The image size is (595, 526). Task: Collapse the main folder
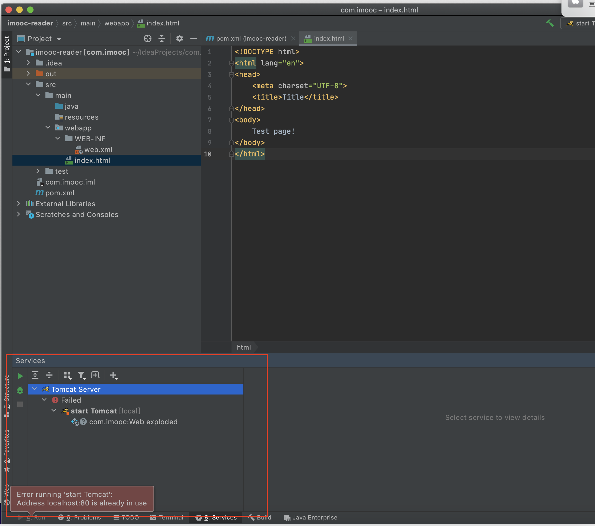click(x=38, y=95)
